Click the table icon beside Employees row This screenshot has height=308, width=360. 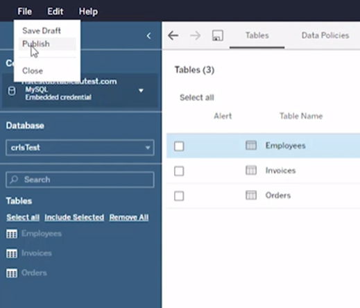251,146
